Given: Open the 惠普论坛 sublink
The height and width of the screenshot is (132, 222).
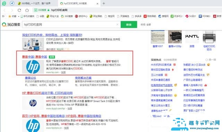Looking at the screenshot, I should 31,78.
